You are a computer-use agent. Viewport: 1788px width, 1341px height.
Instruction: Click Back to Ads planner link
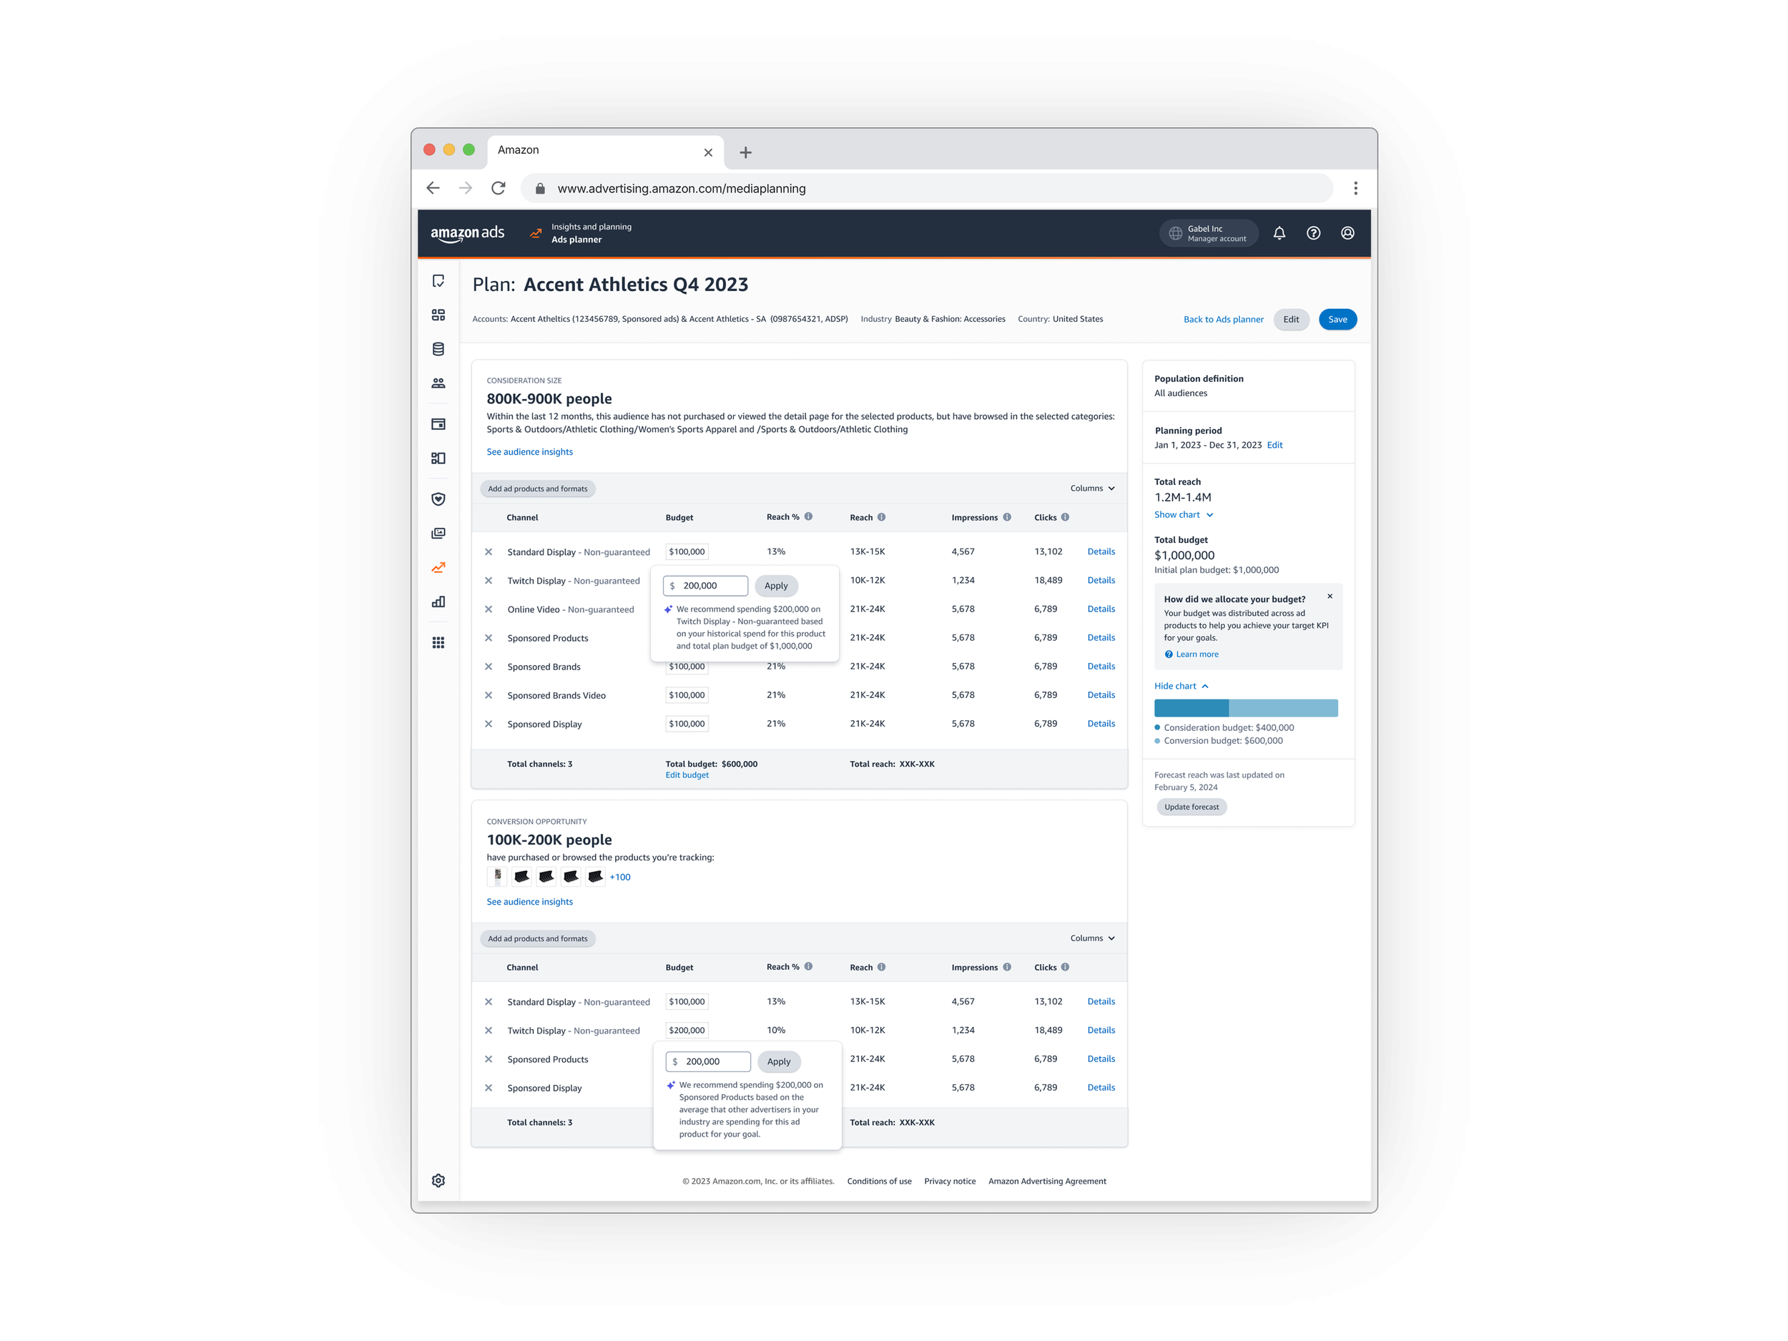[1223, 319]
